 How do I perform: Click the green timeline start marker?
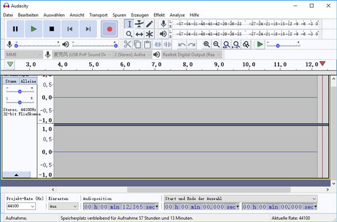pyautogui.click(x=10, y=64)
